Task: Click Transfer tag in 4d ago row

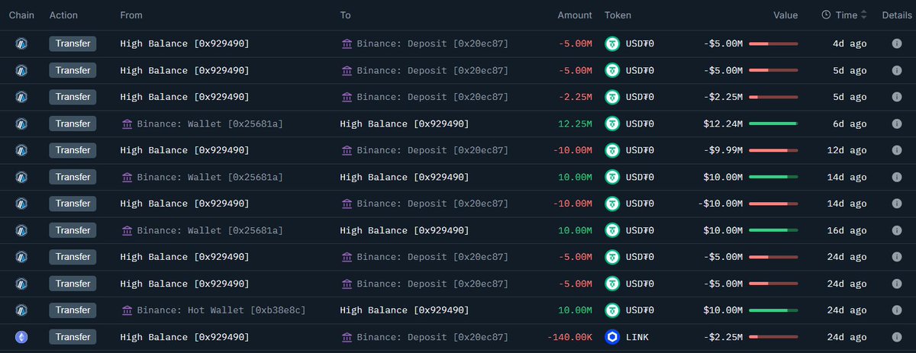Action: [x=73, y=44]
